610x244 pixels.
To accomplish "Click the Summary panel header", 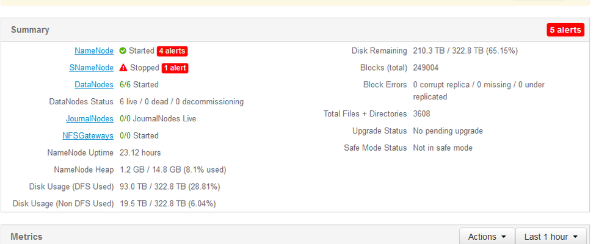I will point(31,30).
